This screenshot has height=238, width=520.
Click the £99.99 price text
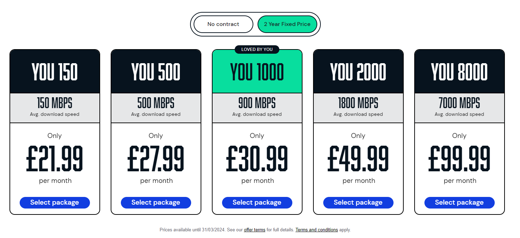point(459,159)
